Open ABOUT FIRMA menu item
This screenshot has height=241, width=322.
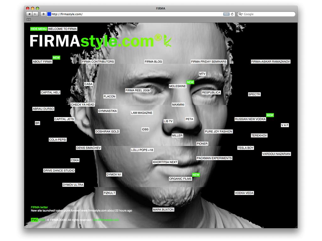coord(42,62)
